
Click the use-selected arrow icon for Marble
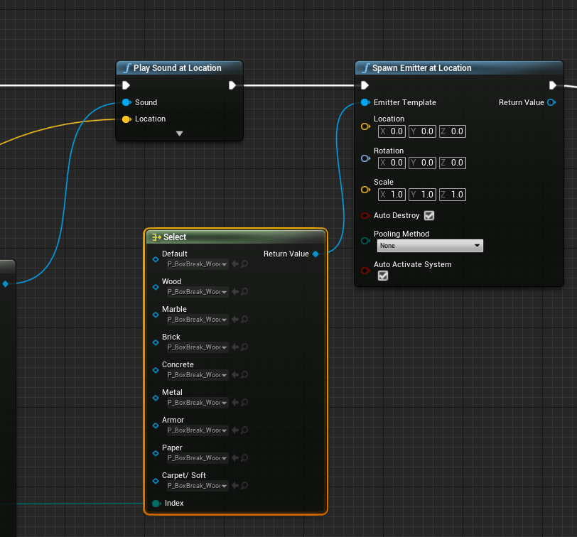pyautogui.click(x=234, y=319)
